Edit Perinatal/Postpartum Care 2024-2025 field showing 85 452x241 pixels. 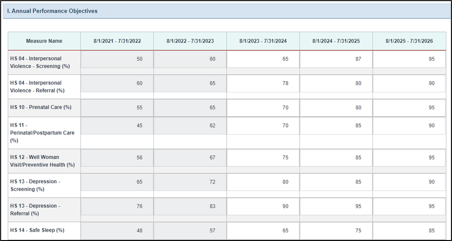(336, 125)
